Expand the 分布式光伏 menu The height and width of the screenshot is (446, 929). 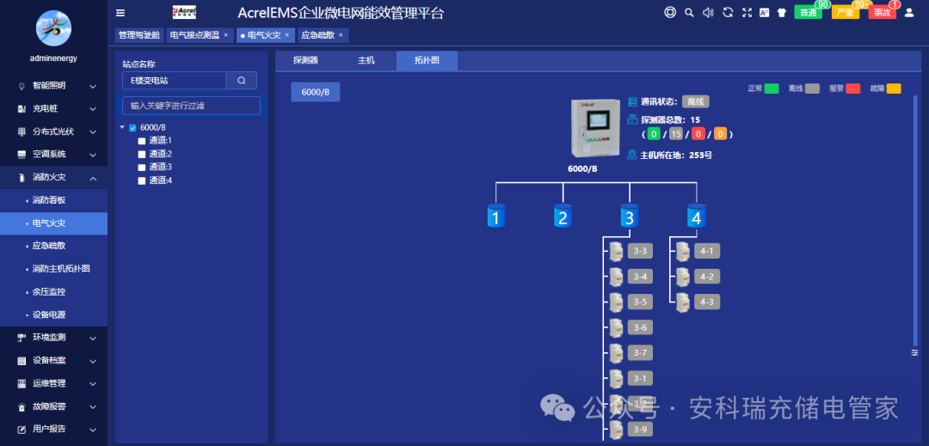(x=54, y=131)
